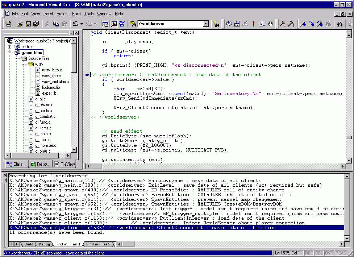The image size is (354, 257).
Task: Click the OVR overtype indicator in status bar
Action: (x=329, y=253)
